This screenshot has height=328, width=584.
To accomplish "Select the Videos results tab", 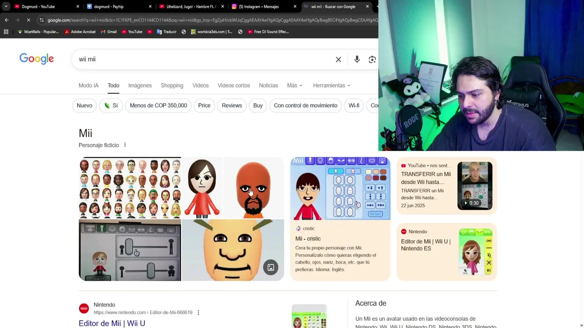I will [200, 86].
